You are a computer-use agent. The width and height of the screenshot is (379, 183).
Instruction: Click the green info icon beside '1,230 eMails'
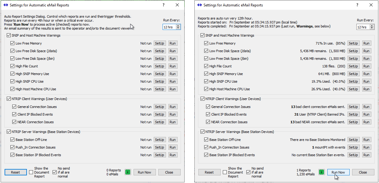[x=321, y=172]
